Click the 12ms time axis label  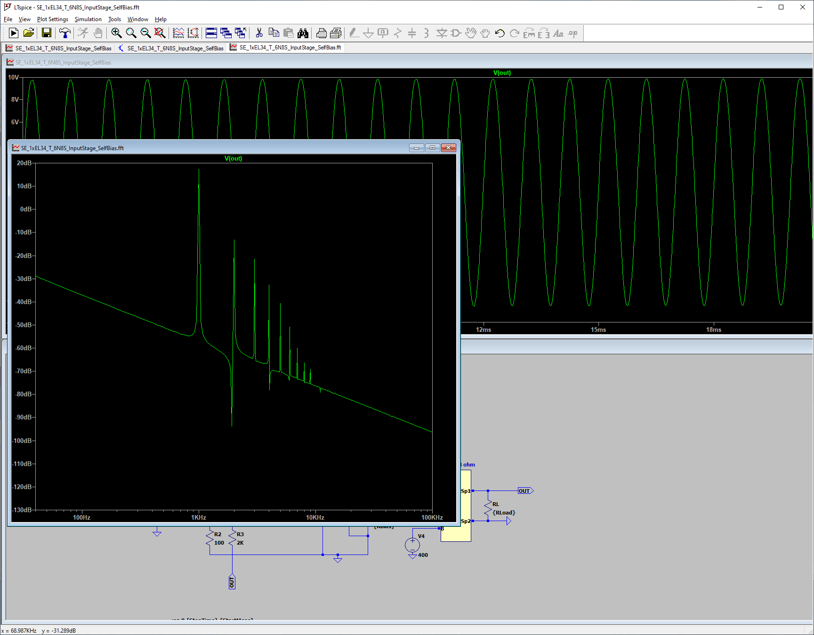click(484, 330)
